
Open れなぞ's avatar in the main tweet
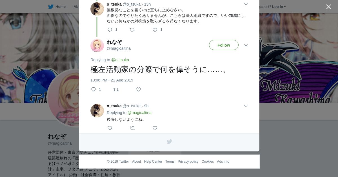click(97, 46)
